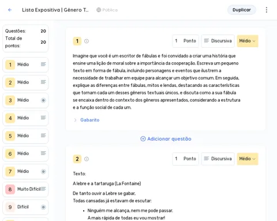Screen dimensions: 277x221
Task: Edit the point value field of question 2
Action: (185, 159)
